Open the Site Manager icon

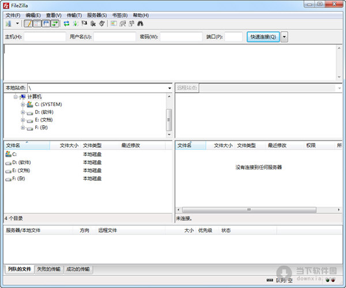(9, 24)
